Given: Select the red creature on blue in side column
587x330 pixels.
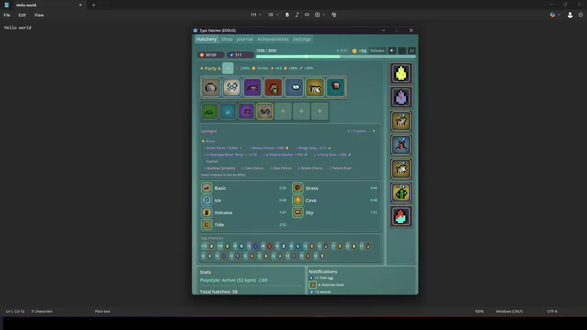Looking at the screenshot, I should [x=401, y=145].
